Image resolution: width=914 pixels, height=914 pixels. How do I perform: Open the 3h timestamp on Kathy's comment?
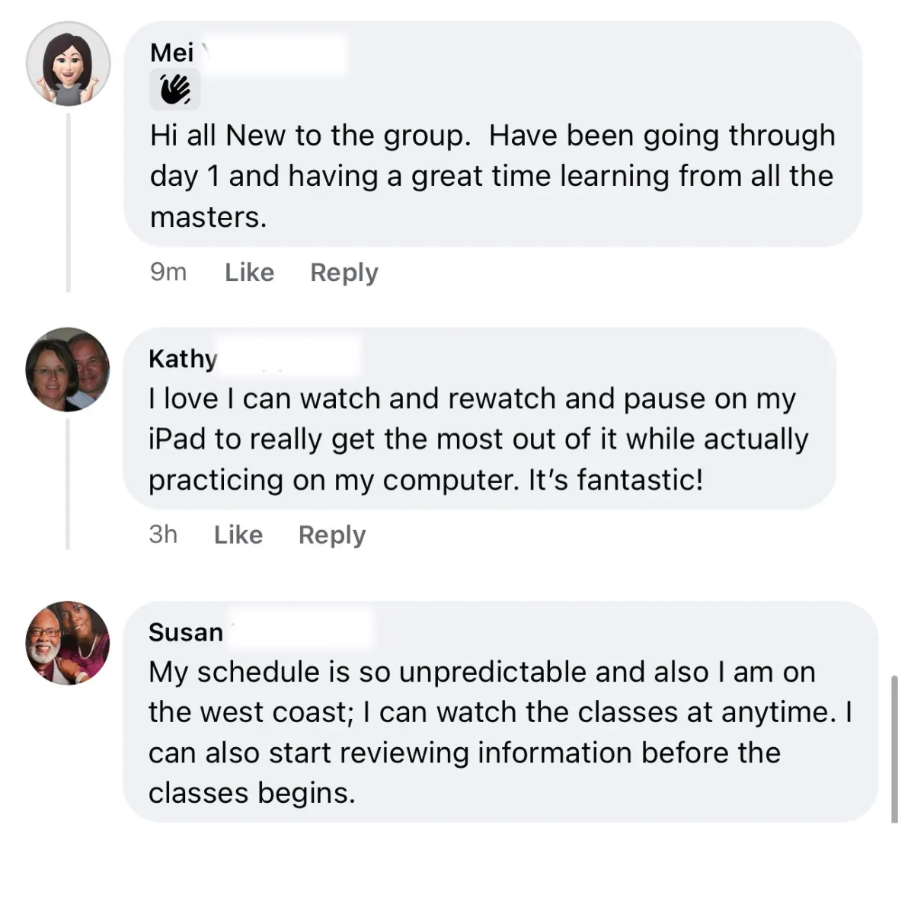[x=163, y=535]
